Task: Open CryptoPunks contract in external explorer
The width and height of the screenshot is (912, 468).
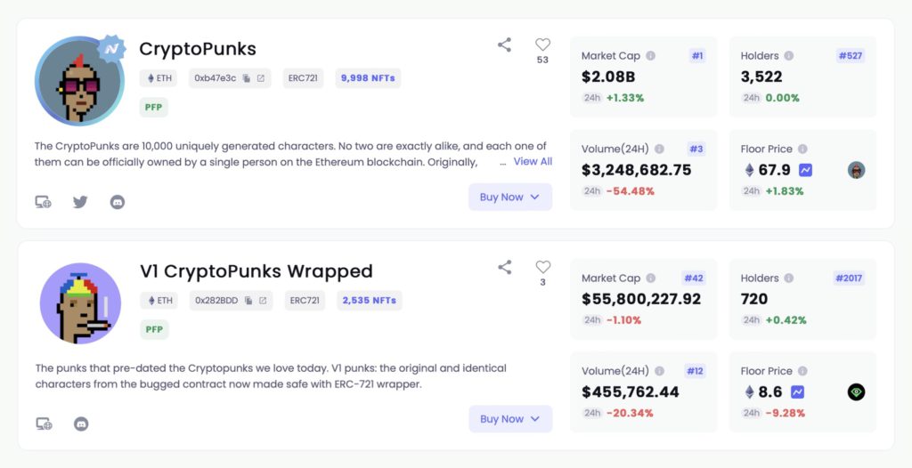Action: point(261,78)
